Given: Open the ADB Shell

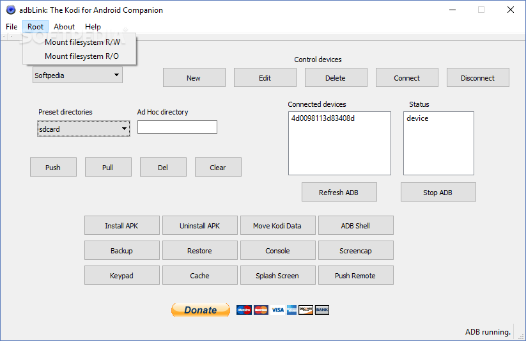Looking at the screenshot, I should click(x=355, y=225).
